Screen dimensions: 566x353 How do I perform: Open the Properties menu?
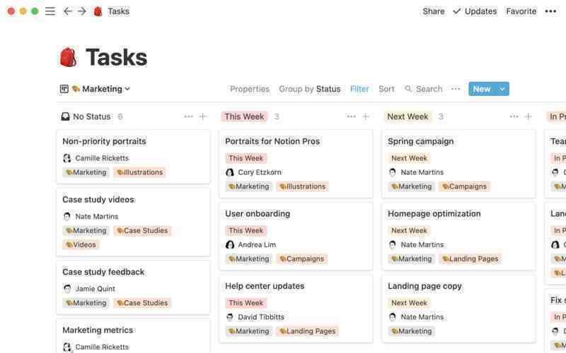(x=250, y=89)
